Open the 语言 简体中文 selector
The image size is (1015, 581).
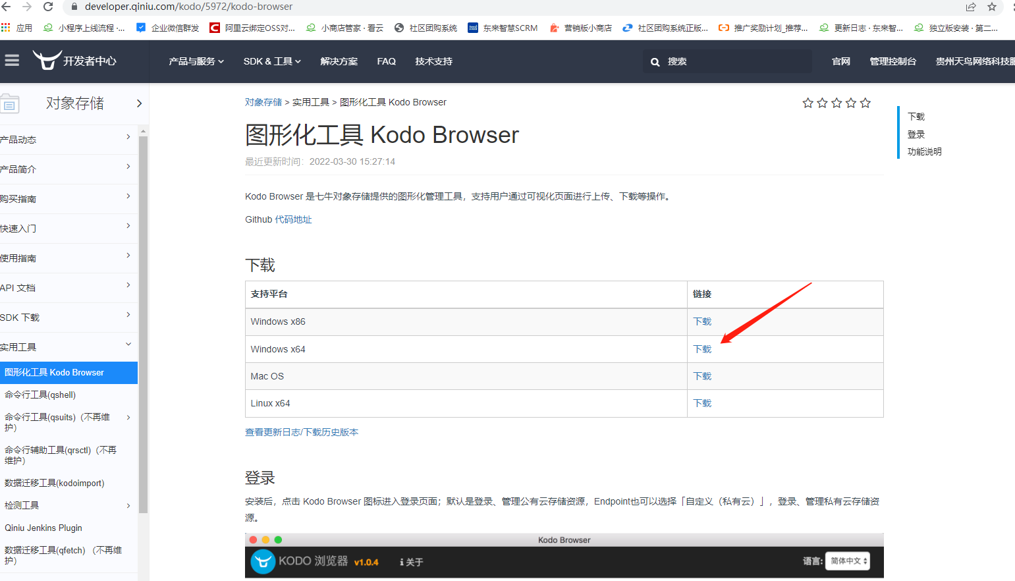coord(848,561)
